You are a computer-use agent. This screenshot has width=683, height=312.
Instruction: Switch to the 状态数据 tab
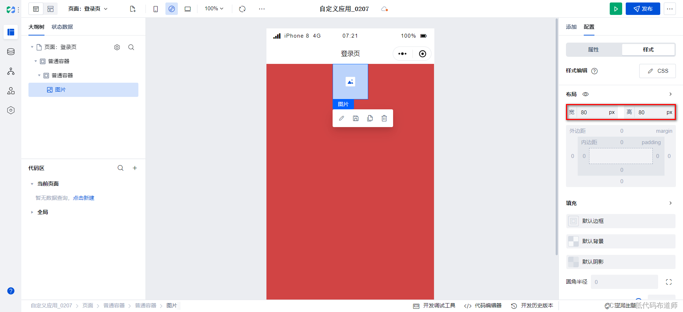(62, 27)
